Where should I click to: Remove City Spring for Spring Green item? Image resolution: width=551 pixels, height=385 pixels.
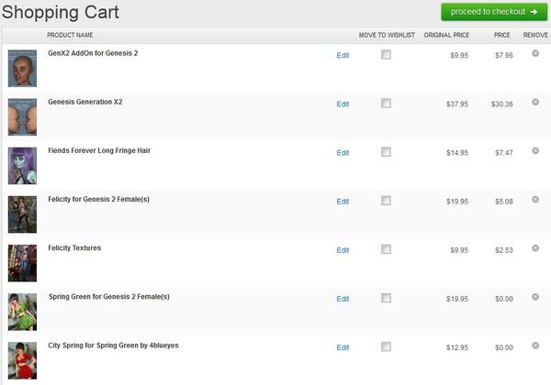click(x=535, y=346)
